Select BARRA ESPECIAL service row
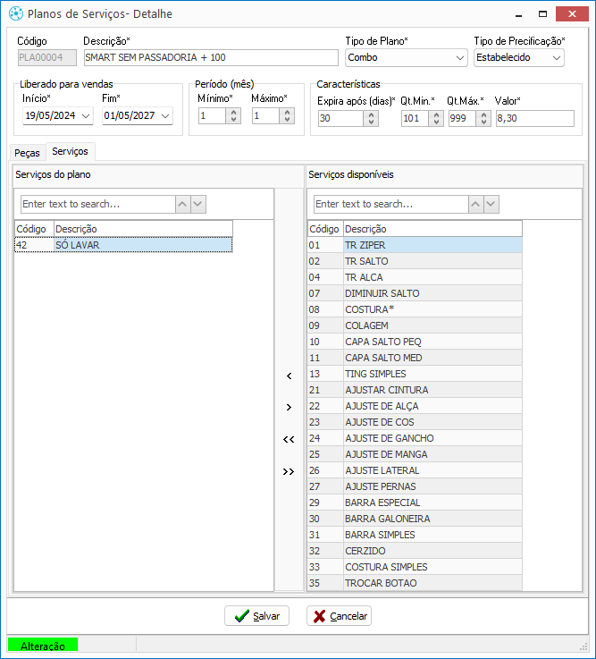Viewport: 596px width, 659px height. tap(415, 503)
